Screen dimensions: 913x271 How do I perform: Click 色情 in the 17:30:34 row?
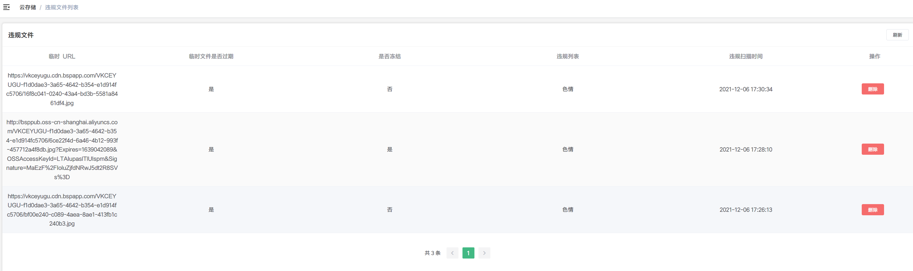coord(568,89)
